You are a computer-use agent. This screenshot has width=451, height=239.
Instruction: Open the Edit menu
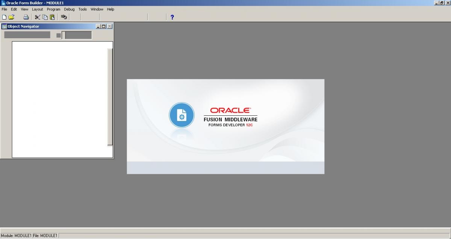pyautogui.click(x=14, y=9)
